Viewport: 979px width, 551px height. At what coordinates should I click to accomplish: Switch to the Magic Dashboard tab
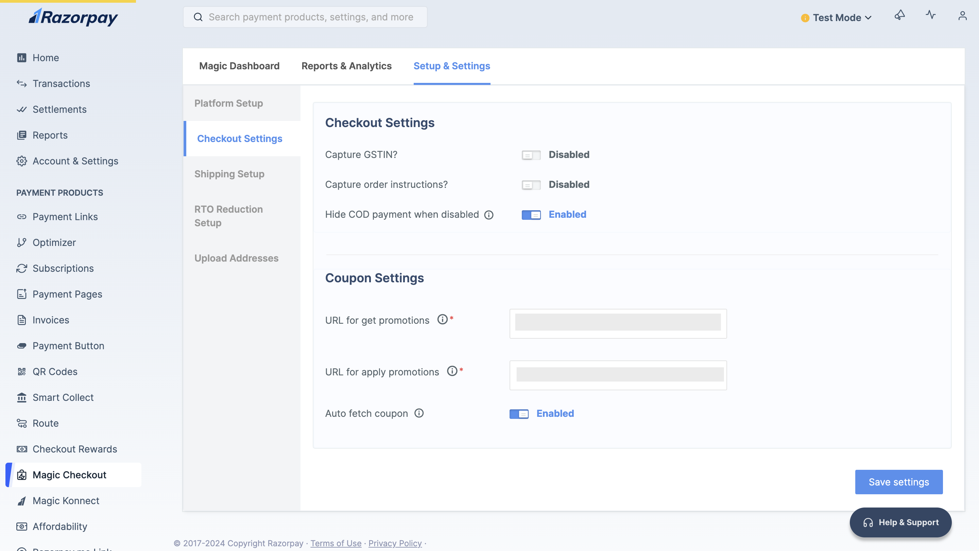(x=239, y=66)
